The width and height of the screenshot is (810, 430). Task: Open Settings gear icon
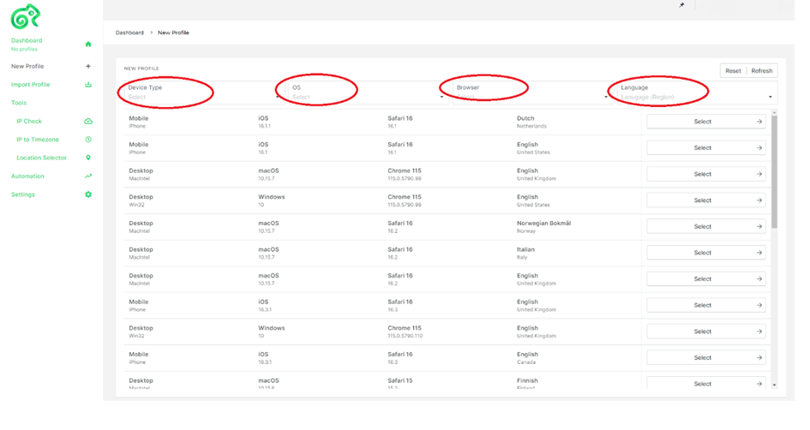[x=88, y=194]
